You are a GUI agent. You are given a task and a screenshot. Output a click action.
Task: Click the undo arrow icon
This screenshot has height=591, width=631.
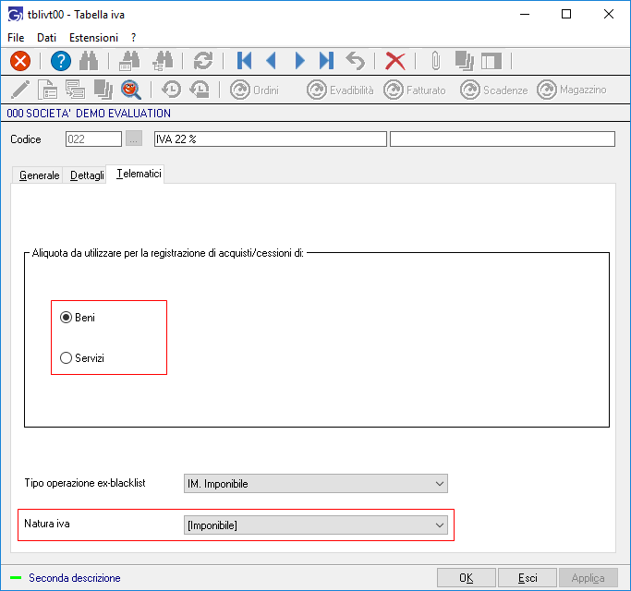point(356,61)
